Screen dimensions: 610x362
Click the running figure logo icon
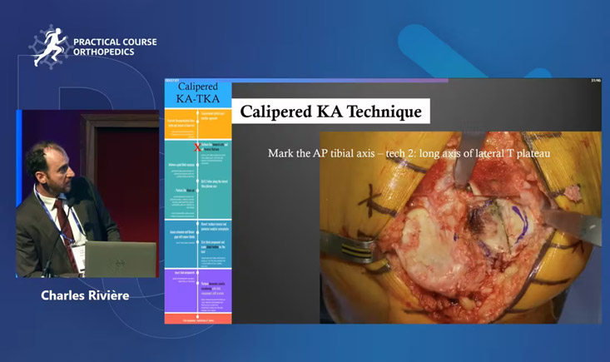[x=48, y=47]
